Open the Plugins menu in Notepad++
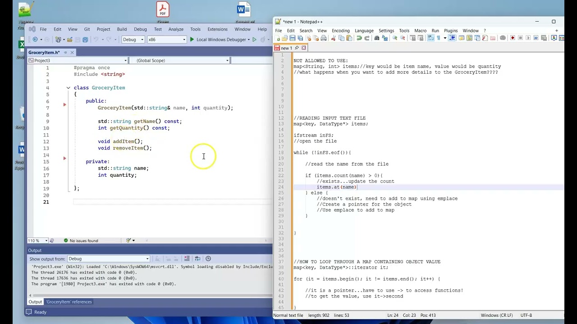This screenshot has height=324, width=577. coord(451,31)
